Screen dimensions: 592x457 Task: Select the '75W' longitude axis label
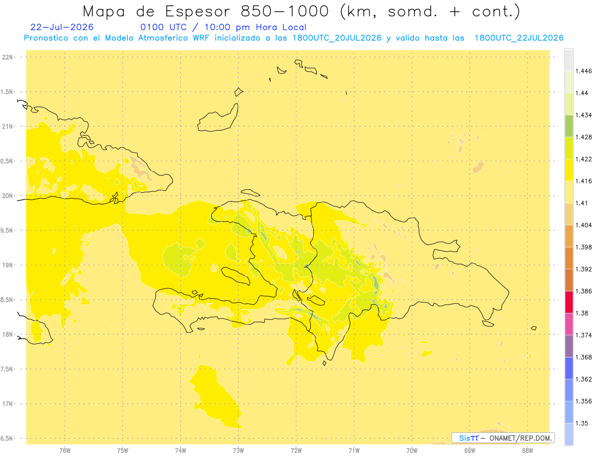pos(123,451)
